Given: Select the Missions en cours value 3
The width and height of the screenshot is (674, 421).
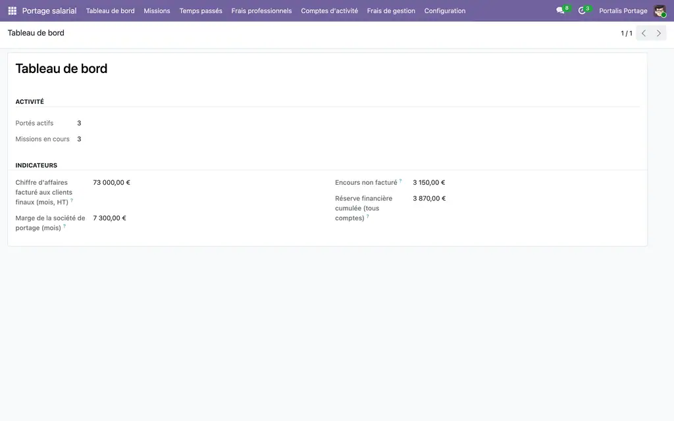Looking at the screenshot, I should [79, 139].
